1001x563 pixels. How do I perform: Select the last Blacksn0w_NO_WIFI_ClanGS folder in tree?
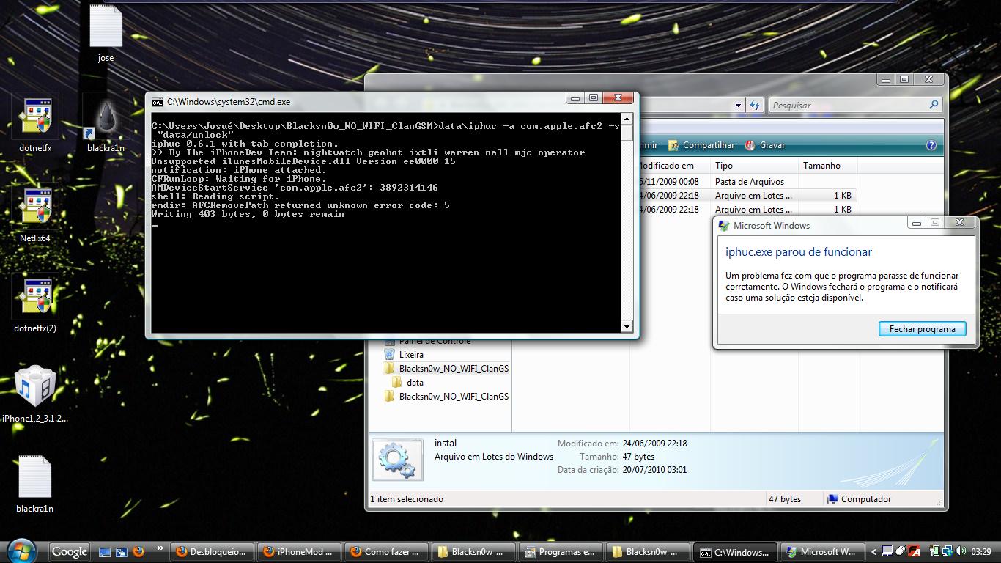point(454,397)
